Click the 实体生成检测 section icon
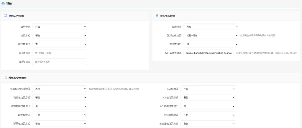Image resolution: width=302 pixels, height=128 pixels. pyautogui.click(x=157, y=16)
